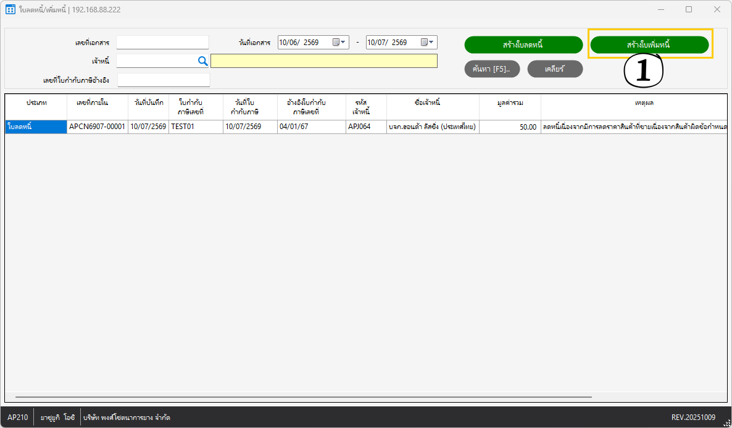Image resolution: width=732 pixels, height=428 pixels.
Task: Click the APJ064 creditor code cell
Action: click(x=367, y=127)
